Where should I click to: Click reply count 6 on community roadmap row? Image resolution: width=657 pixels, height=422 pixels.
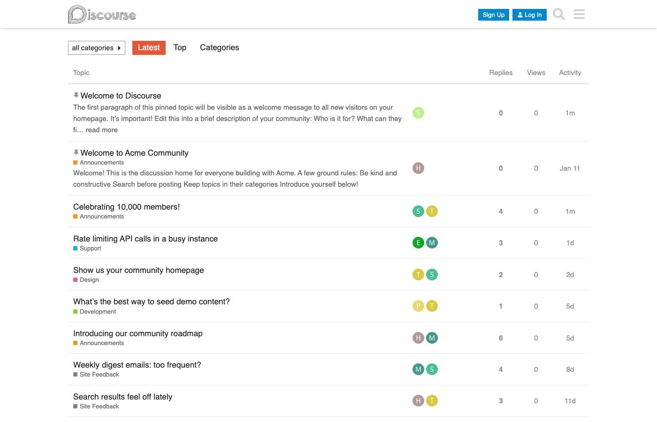pyautogui.click(x=501, y=338)
